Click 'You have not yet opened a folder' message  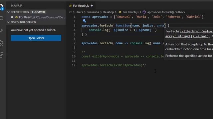coord(33,30)
